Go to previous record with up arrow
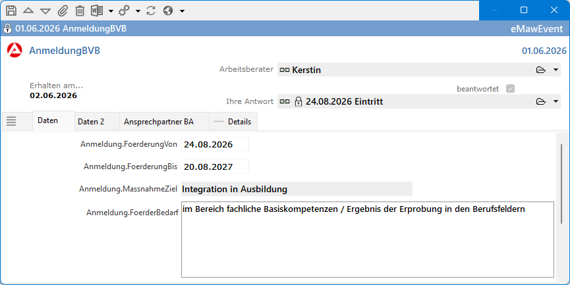570x285 pixels. click(28, 11)
